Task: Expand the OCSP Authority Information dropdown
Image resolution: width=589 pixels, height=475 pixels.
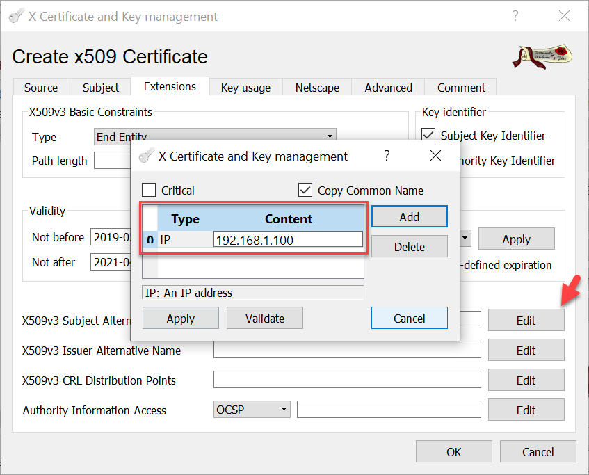Action: pyautogui.click(x=252, y=410)
